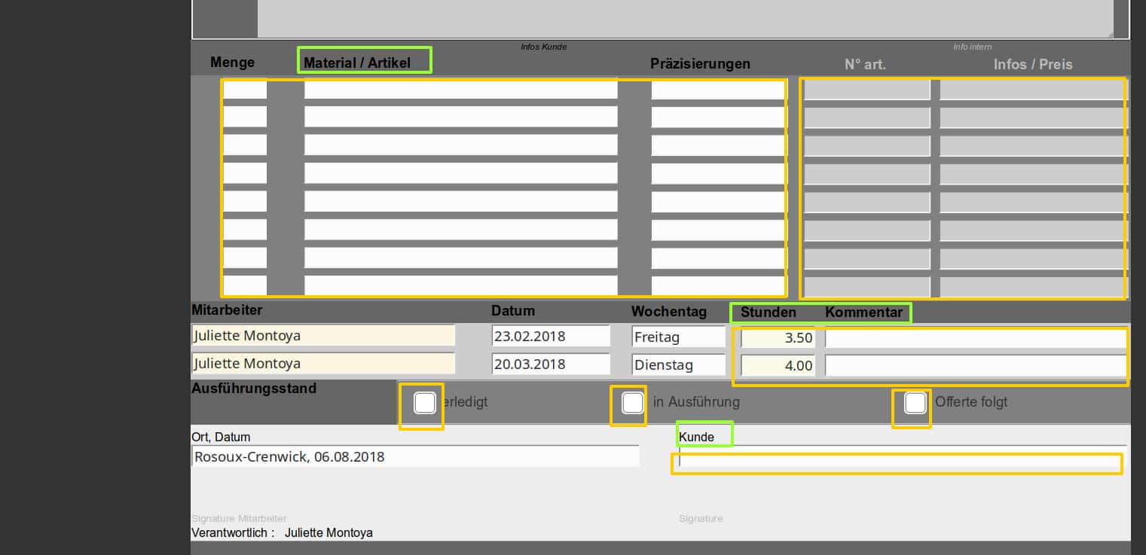Focus the Kommentar field beside 3.50 hours

[x=975, y=338]
